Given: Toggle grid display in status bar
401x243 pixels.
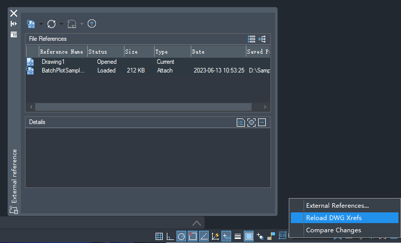Looking at the screenshot, I should [159, 236].
